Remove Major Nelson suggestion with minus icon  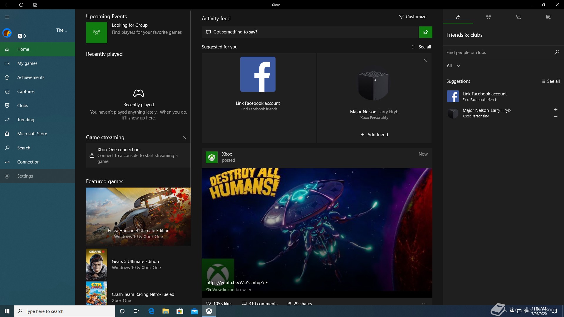pos(555,117)
